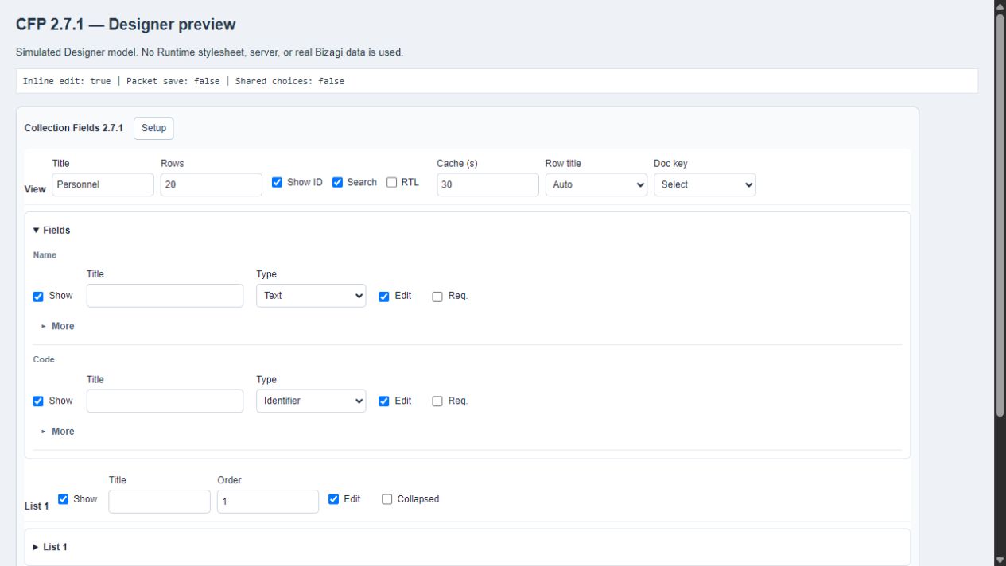The width and height of the screenshot is (1006, 566).
Task: Enable the RTL checkbox
Action: tap(391, 183)
